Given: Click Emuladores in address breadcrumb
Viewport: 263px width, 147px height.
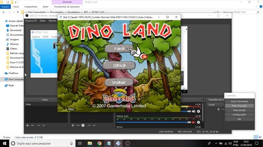Looking at the screenshot, I should coord(74,12).
